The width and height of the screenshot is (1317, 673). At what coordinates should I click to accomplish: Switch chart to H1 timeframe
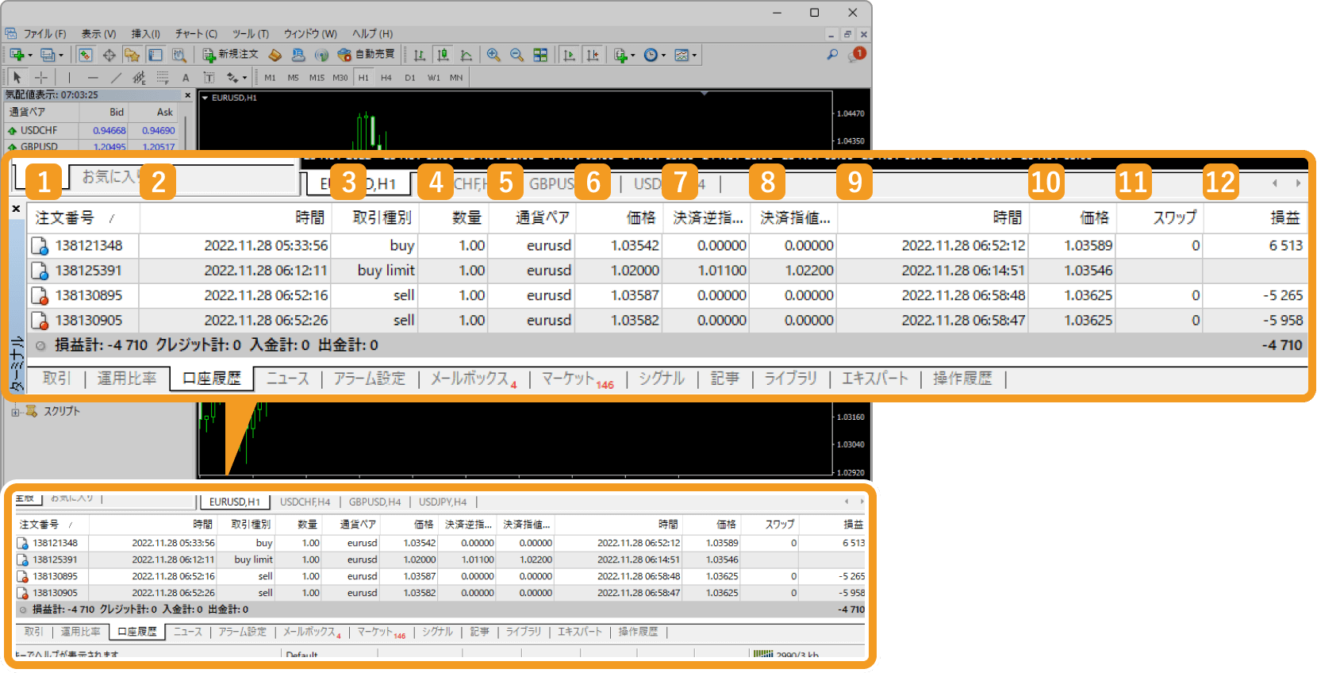coord(363,78)
